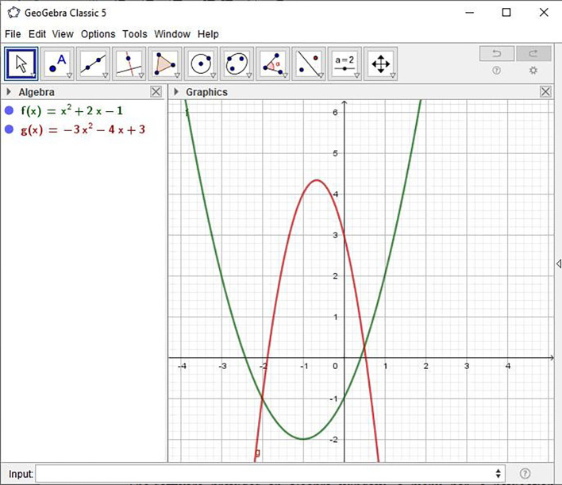The height and width of the screenshot is (485, 562).
Task: Open Line tool dropdown triangle
Action: 106,75
